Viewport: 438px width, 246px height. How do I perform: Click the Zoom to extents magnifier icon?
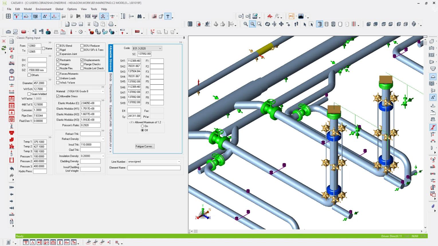tap(245, 24)
